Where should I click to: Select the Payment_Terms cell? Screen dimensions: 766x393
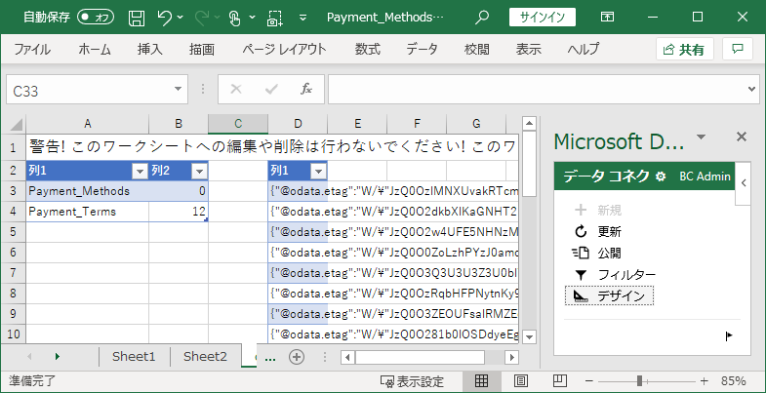tap(88, 212)
